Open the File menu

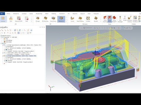coord(2,14)
